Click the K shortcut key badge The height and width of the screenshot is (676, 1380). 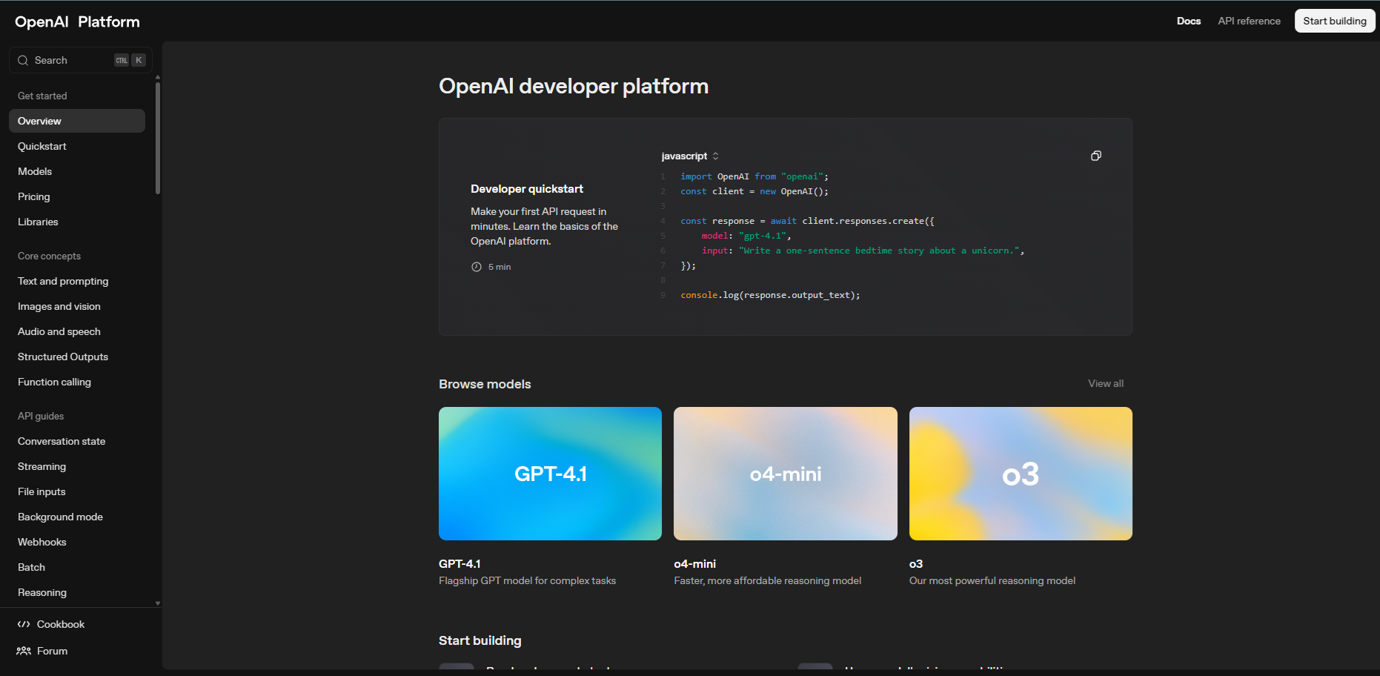pyautogui.click(x=139, y=60)
